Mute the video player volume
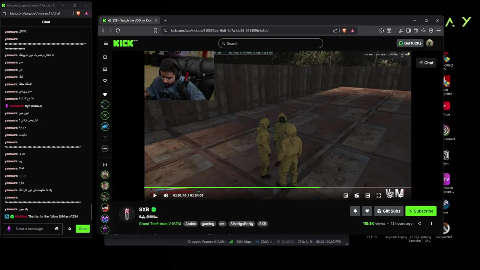480x270 pixels. click(x=166, y=195)
